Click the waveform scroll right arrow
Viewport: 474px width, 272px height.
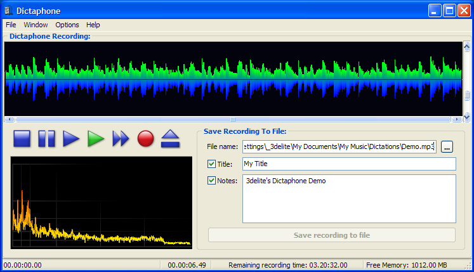coord(457,119)
